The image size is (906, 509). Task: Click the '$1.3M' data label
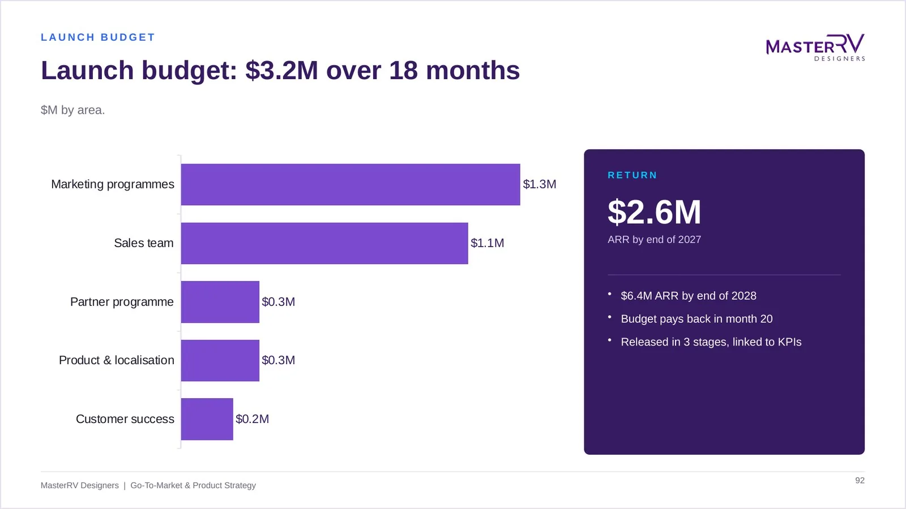click(540, 184)
